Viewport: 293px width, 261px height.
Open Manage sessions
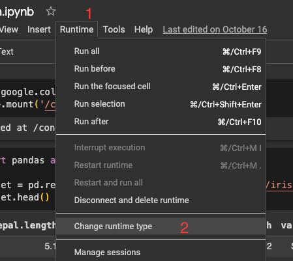point(161,253)
